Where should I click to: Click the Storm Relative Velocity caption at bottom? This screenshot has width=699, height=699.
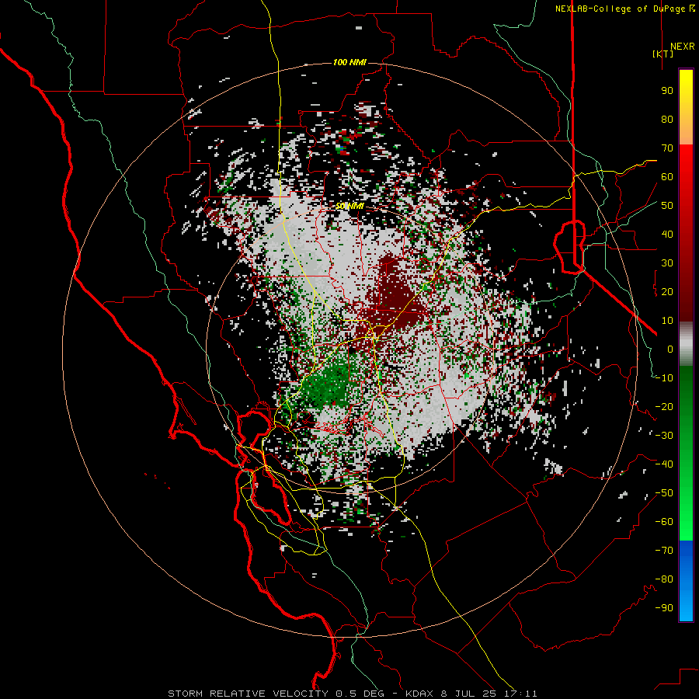point(352,694)
